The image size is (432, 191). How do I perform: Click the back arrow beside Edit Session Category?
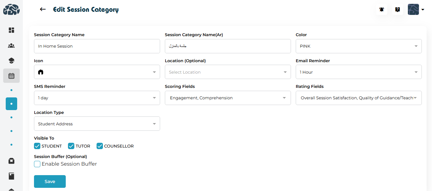43,10
